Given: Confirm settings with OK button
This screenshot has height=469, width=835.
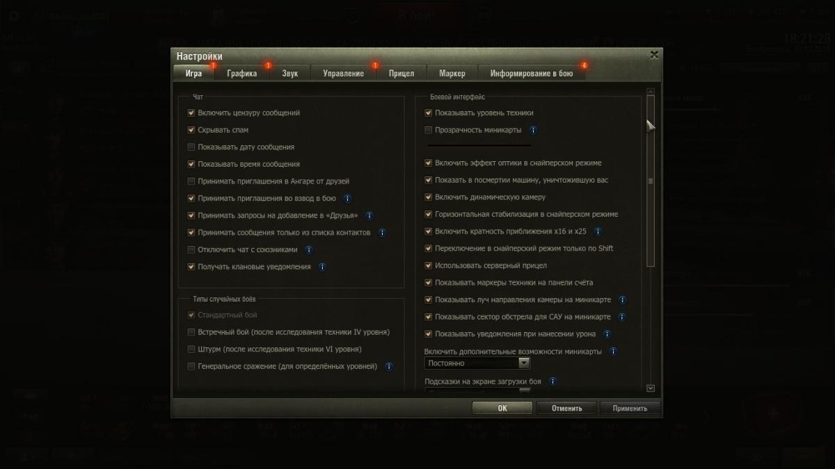Looking at the screenshot, I should pyautogui.click(x=502, y=409).
